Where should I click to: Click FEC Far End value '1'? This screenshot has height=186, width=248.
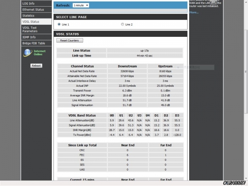pos(165,155)
